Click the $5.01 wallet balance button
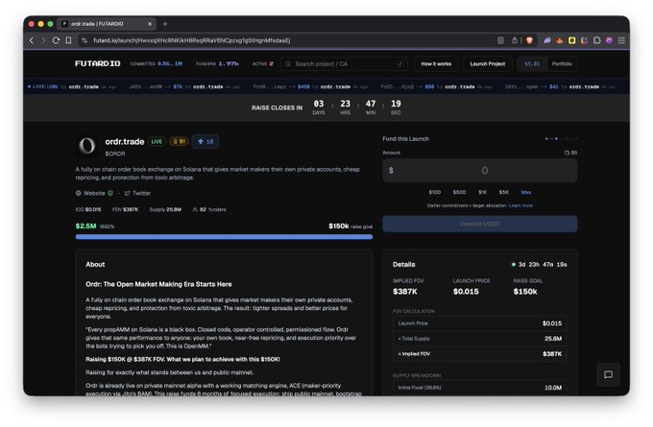Image resolution: width=653 pixels, height=427 pixels. 532,63
